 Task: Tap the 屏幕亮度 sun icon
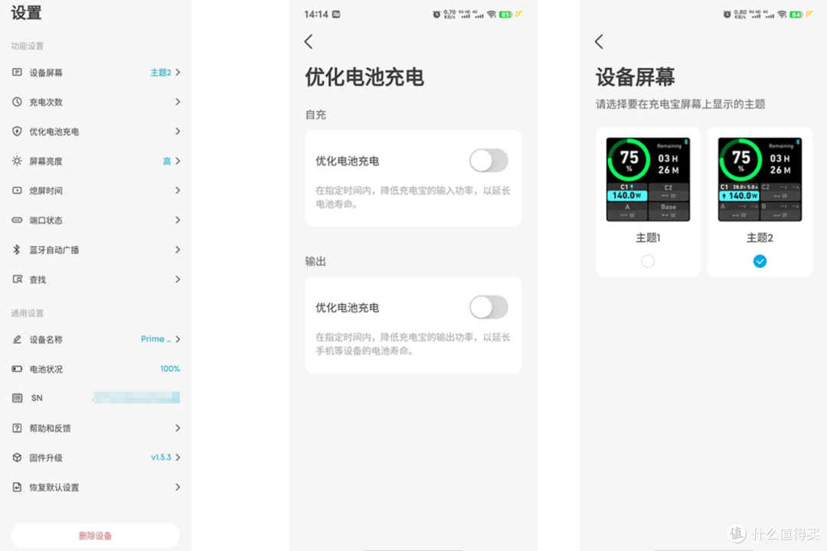[17, 161]
